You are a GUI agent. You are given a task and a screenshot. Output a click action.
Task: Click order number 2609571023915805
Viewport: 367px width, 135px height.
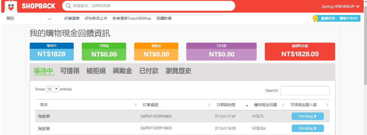pos(156,128)
